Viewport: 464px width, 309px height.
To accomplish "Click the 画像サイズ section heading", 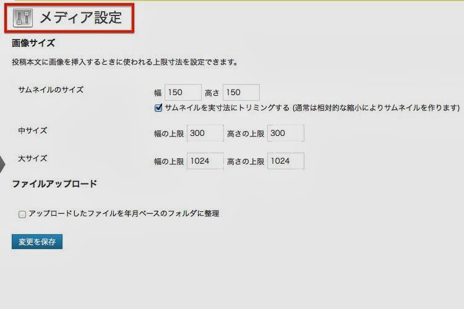I will coord(33,43).
